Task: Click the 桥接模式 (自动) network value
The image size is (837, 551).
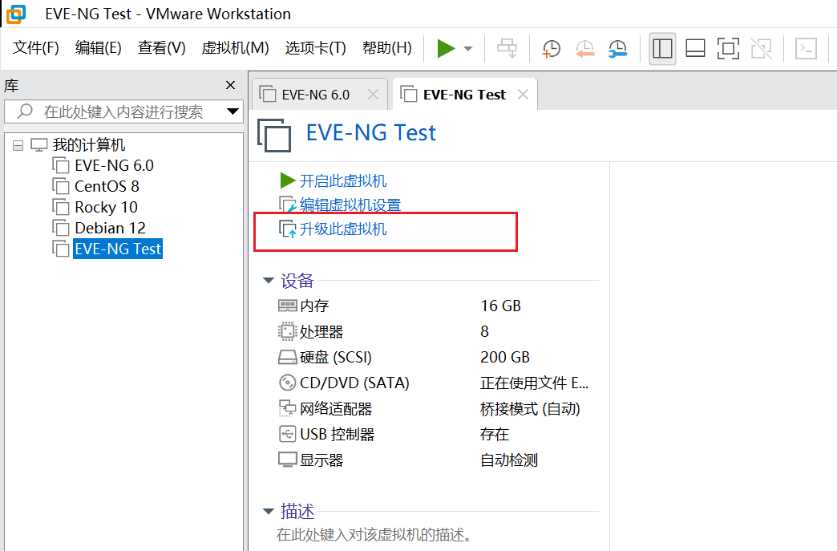Action: point(530,409)
